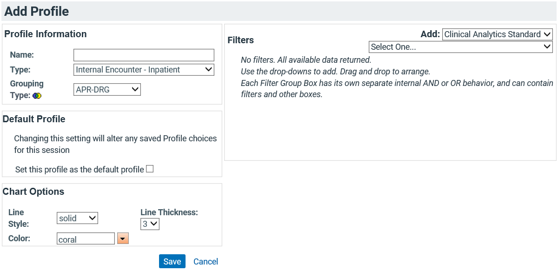Image resolution: width=558 pixels, height=271 pixels.
Task: Click the Grouping Type Venn diagram icon
Action: click(x=37, y=96)
